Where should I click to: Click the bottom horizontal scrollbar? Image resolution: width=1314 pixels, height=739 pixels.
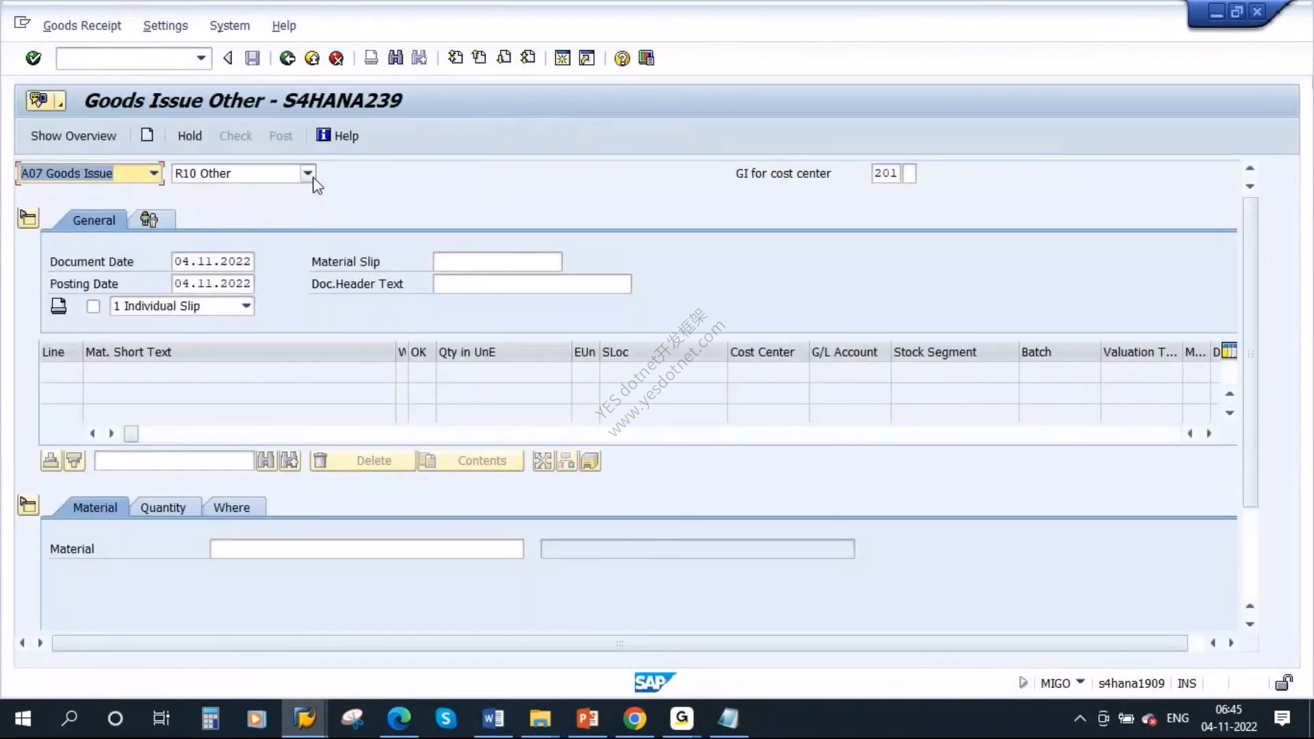(619, 643)
